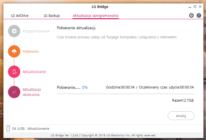
Task: Click the orange Pobieranie... step label
Action: [x=32, y=51]
